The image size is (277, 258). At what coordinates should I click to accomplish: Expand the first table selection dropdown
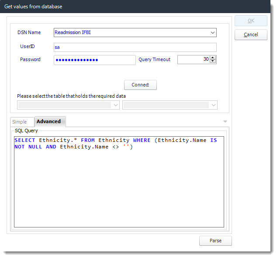point(116,105)
